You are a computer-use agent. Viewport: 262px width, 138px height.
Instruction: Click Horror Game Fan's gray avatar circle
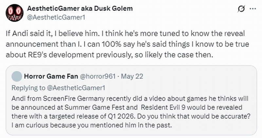tap(16, 78)
